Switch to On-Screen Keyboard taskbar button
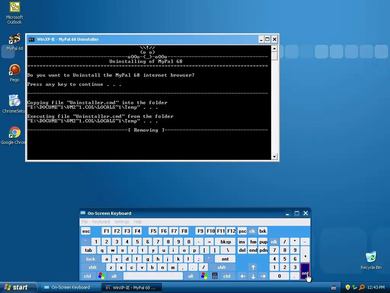390x293 pixels. (70, 287)
